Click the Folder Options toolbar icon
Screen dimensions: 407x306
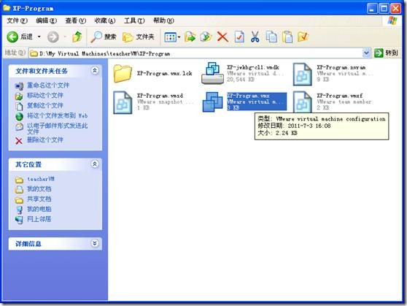303,37
